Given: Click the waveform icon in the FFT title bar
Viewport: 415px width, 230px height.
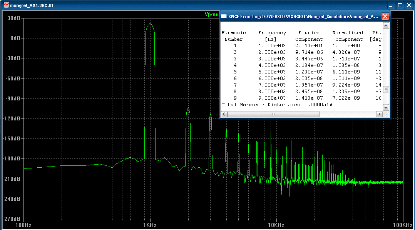Looking at the screenshot, I should point(5,5).
